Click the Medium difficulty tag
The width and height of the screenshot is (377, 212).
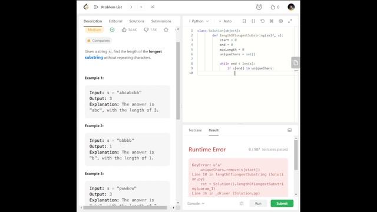coord(94,30)
